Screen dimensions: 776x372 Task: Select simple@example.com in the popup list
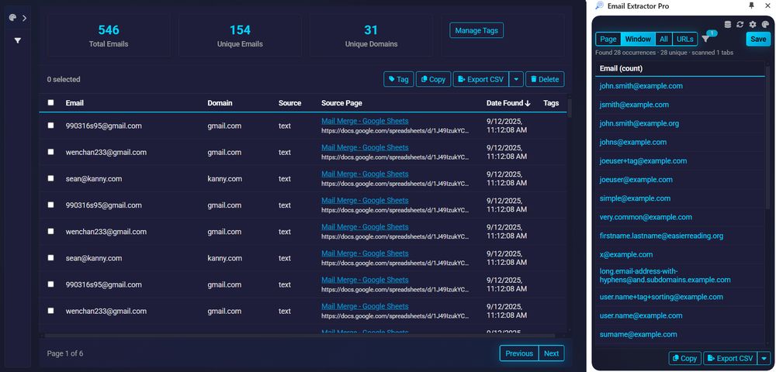(x=635, y=198)
